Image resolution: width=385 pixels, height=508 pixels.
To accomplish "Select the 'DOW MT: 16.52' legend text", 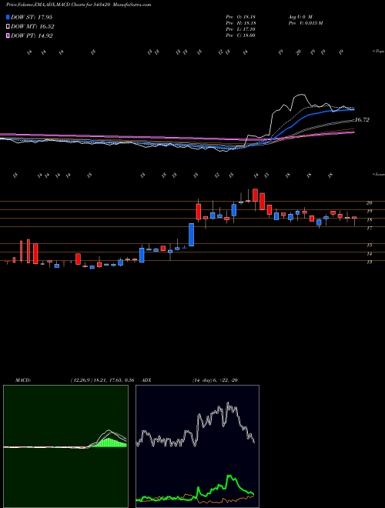I will point(32,27).
